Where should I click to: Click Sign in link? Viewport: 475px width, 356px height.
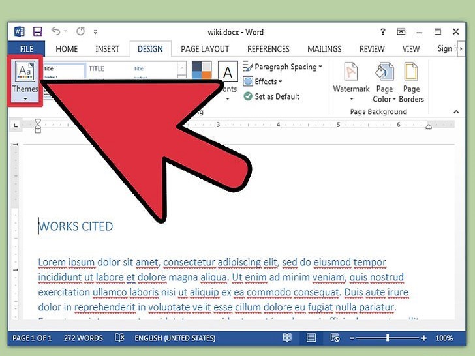(x=448, y=48)
